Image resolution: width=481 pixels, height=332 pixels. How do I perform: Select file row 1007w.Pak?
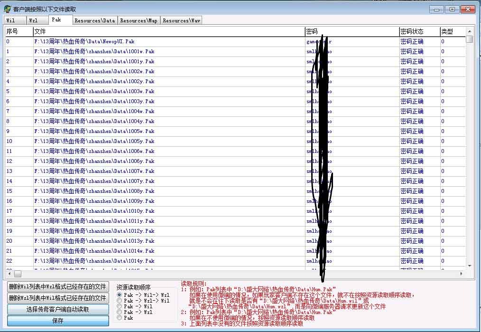[x=235, y=171]
